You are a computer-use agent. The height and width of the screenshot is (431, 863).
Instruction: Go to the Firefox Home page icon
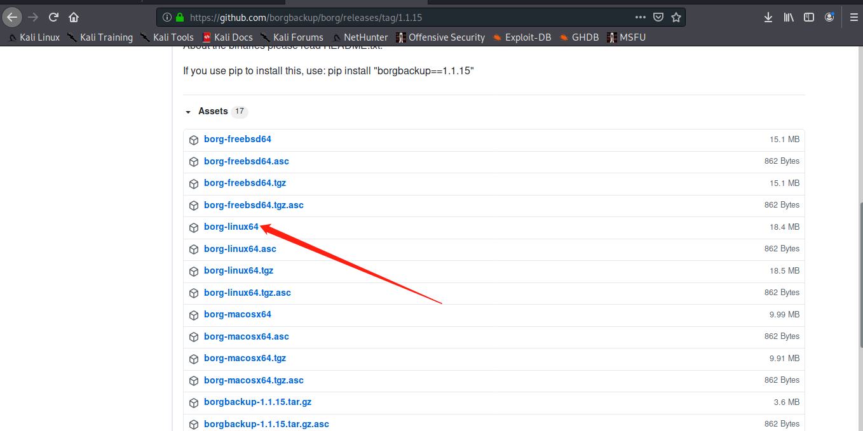[74, 17]
